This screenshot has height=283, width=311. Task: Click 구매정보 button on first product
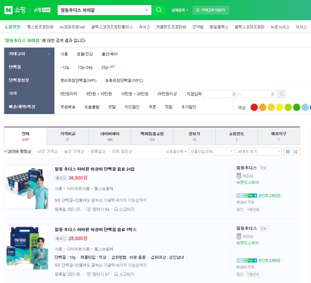coord(253,210)
